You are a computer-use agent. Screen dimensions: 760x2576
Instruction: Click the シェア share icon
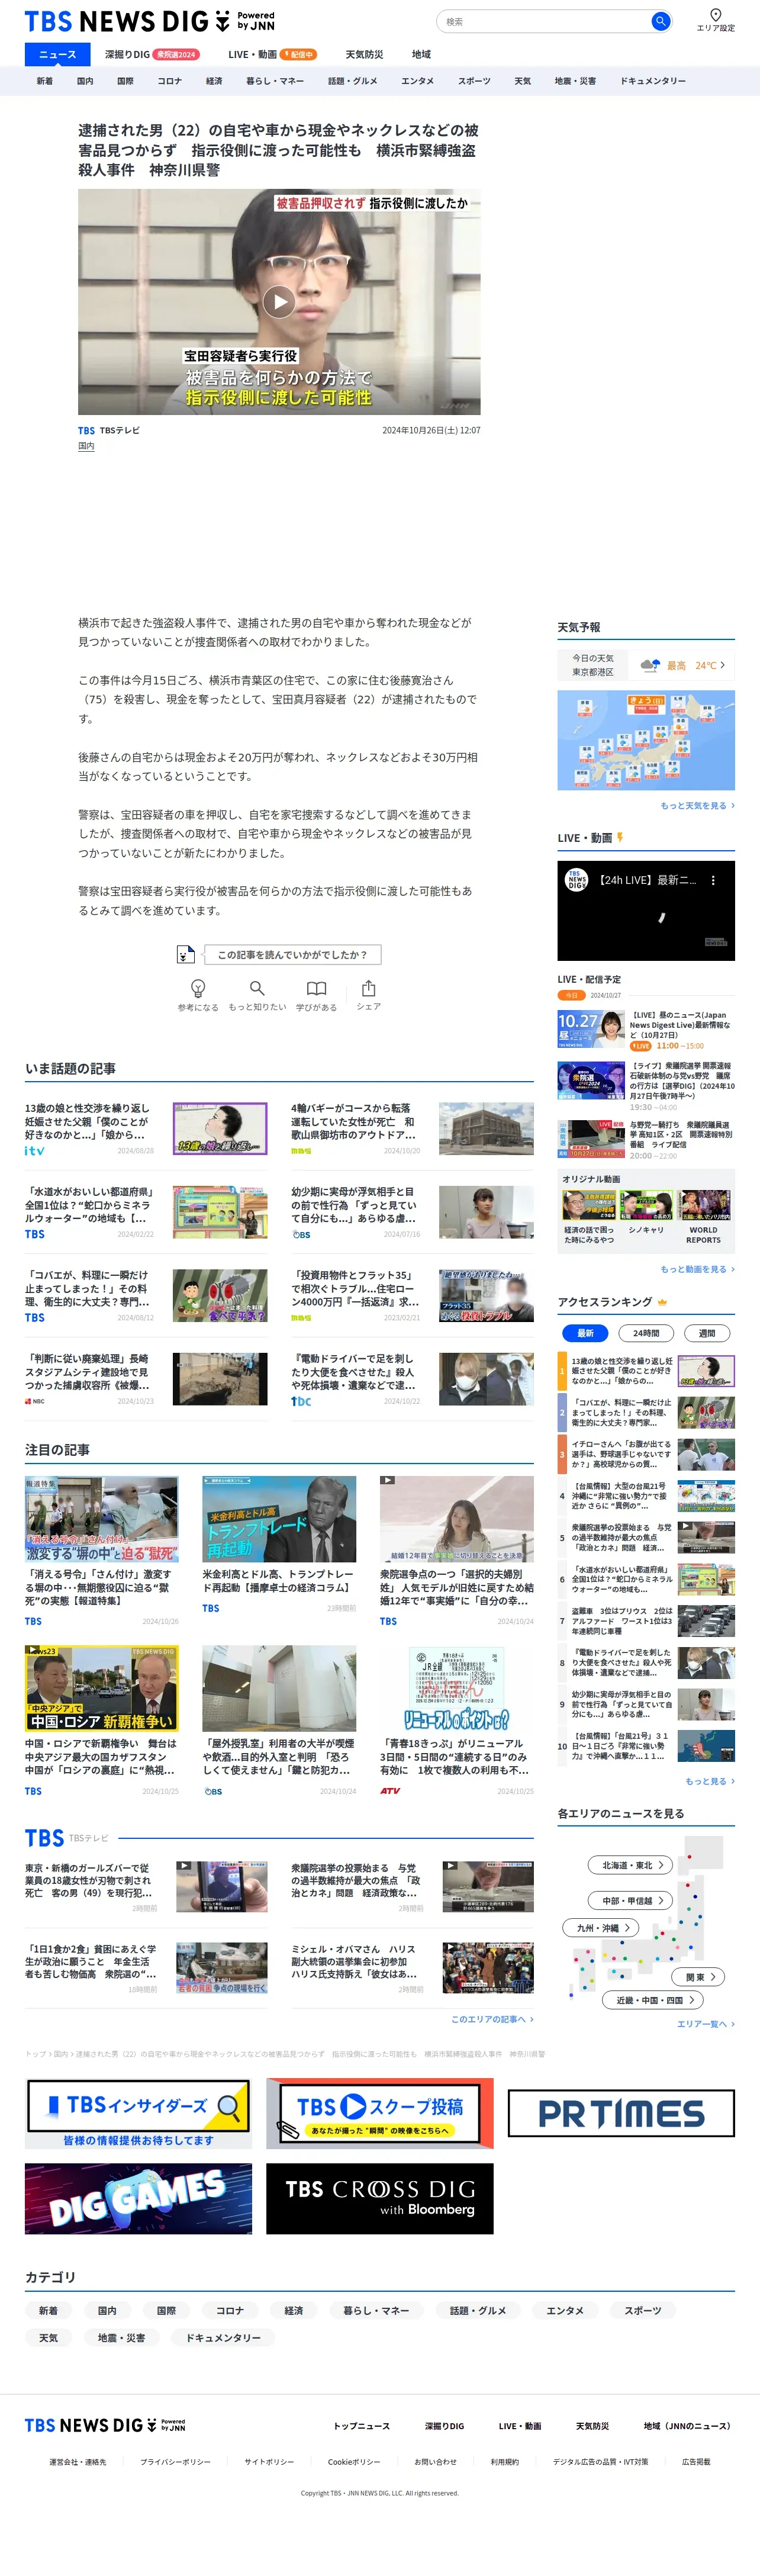(x=369, y=995)
